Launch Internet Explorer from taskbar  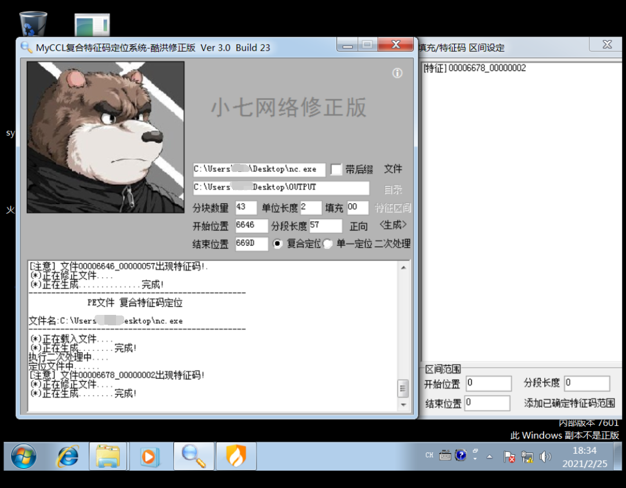tap(67, 456)
